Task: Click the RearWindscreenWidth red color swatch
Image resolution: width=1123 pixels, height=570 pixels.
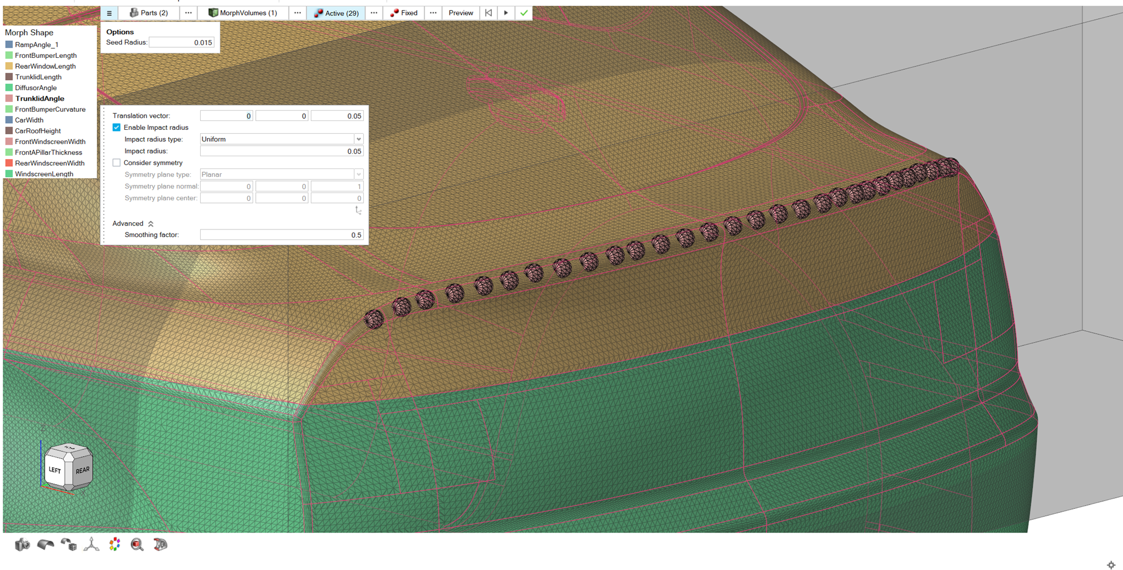Action: coord(9,163)
